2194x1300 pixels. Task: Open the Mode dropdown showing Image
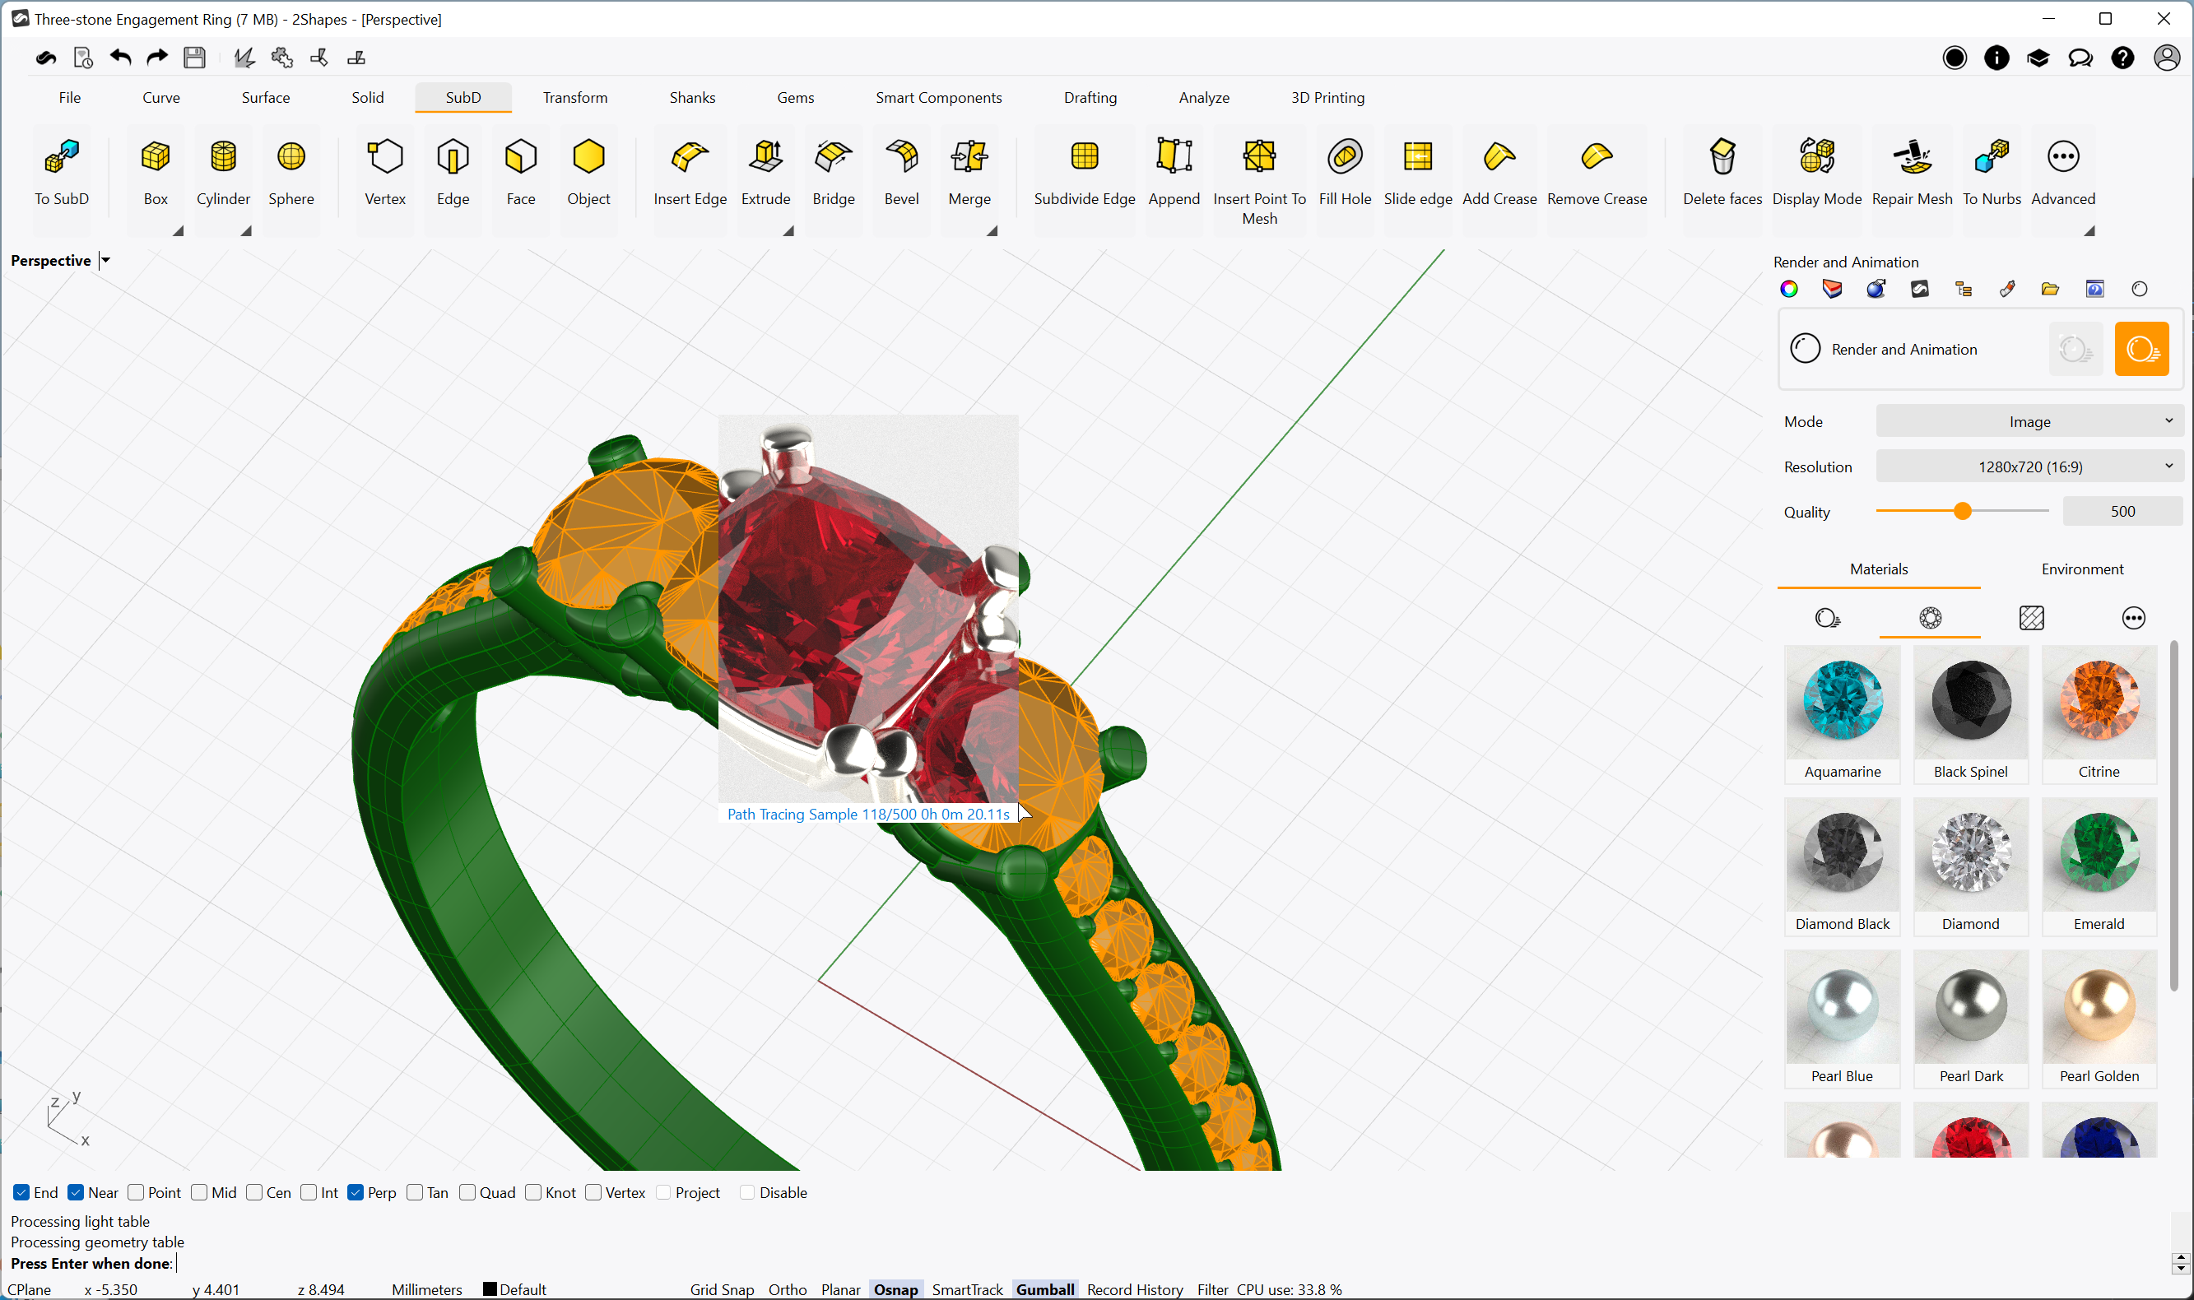pyautogui.click(x=2029, y=421)
